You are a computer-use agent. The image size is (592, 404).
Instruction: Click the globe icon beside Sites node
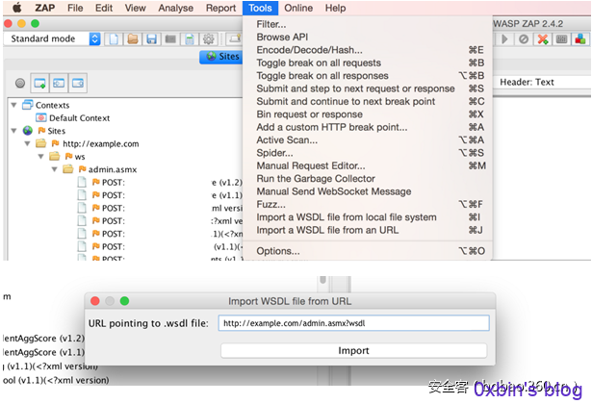(28, 131)
